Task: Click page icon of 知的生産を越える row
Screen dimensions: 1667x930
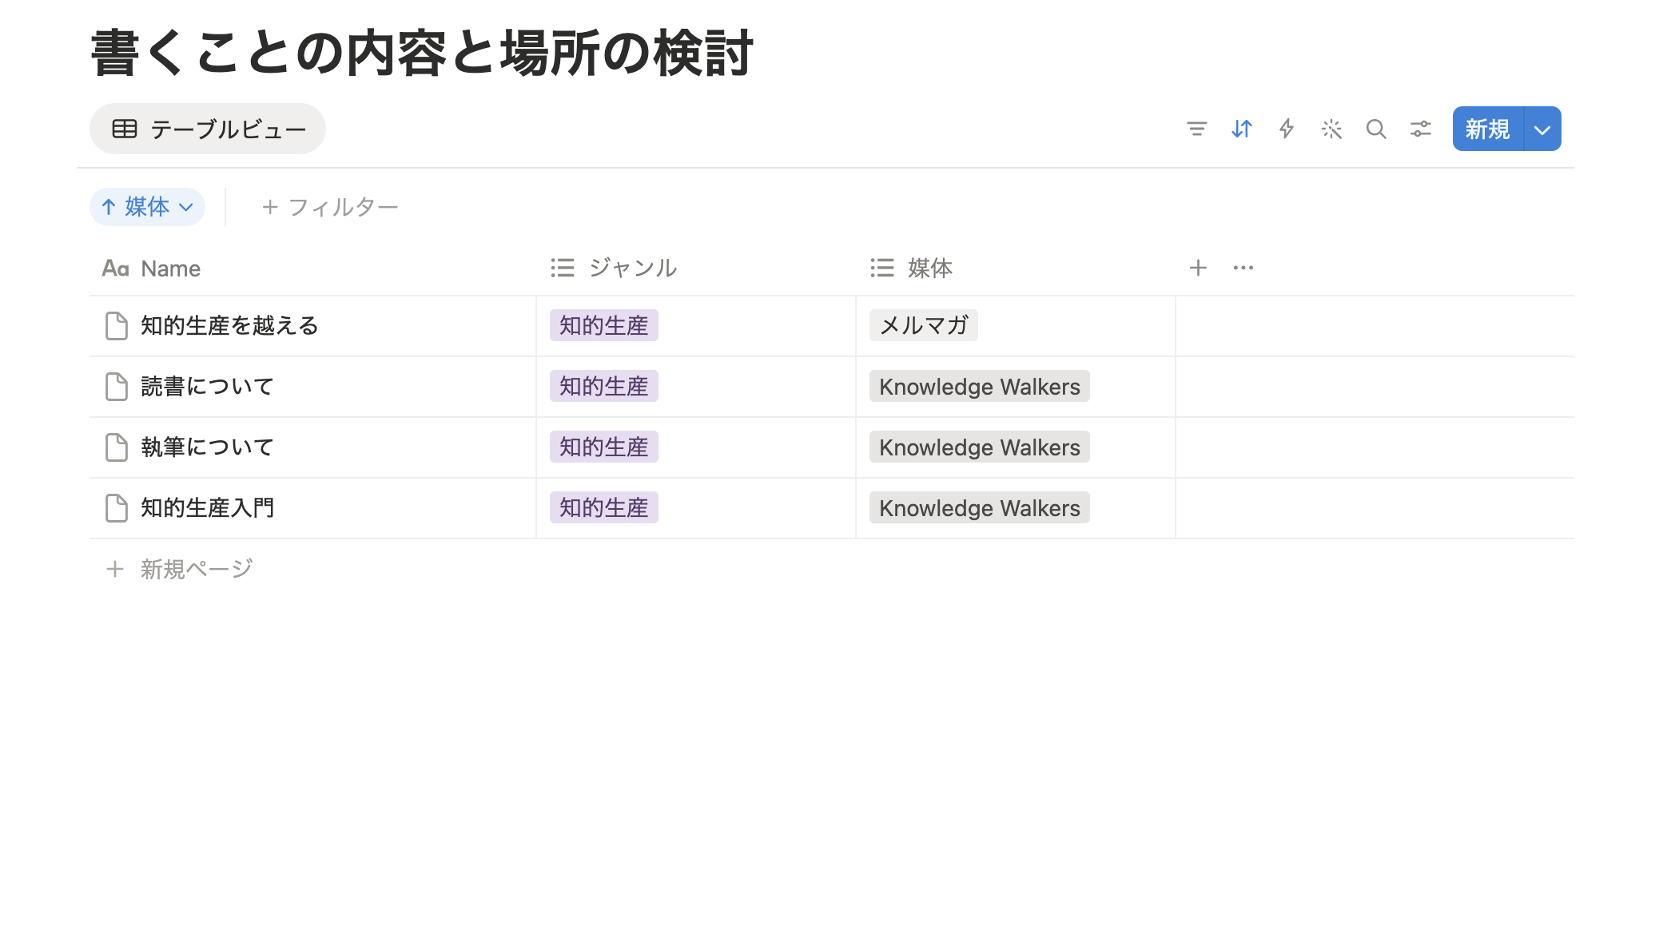Action: pos(117,326)
